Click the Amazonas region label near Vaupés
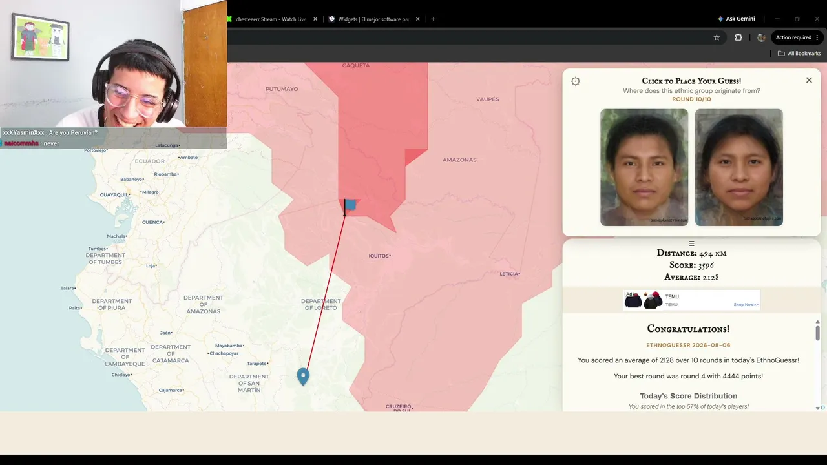827x465 pixels. coord(459,160)
